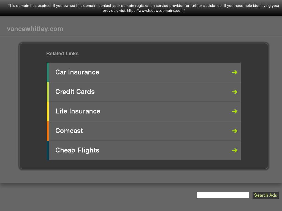Click the lime green bar by Credit Cards
Viewport: 282px width, 211px height.
(48, 92)
